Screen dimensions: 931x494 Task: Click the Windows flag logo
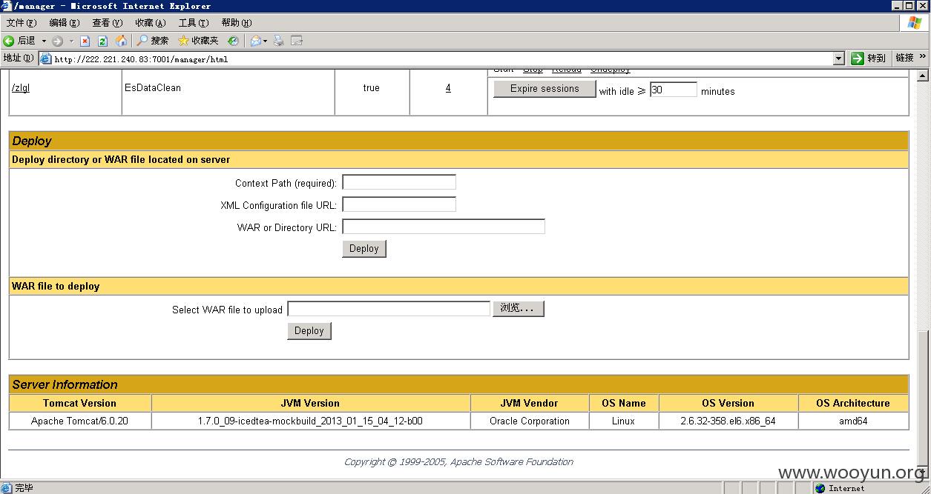[915, 22]
